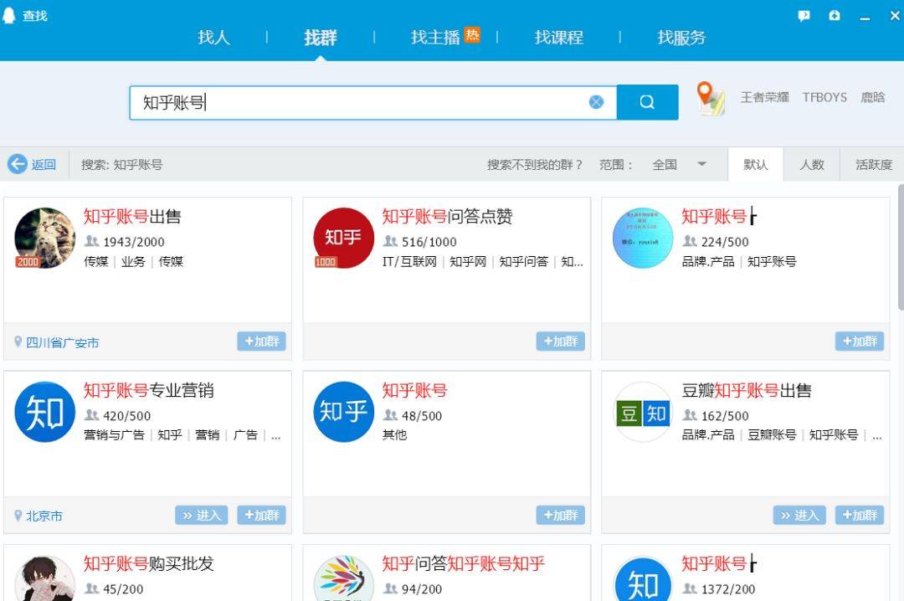The width and height of the screenshot is (904, 601).
Task: Open the 知乎账号专业营销 group title
Action: coord(148,390)
